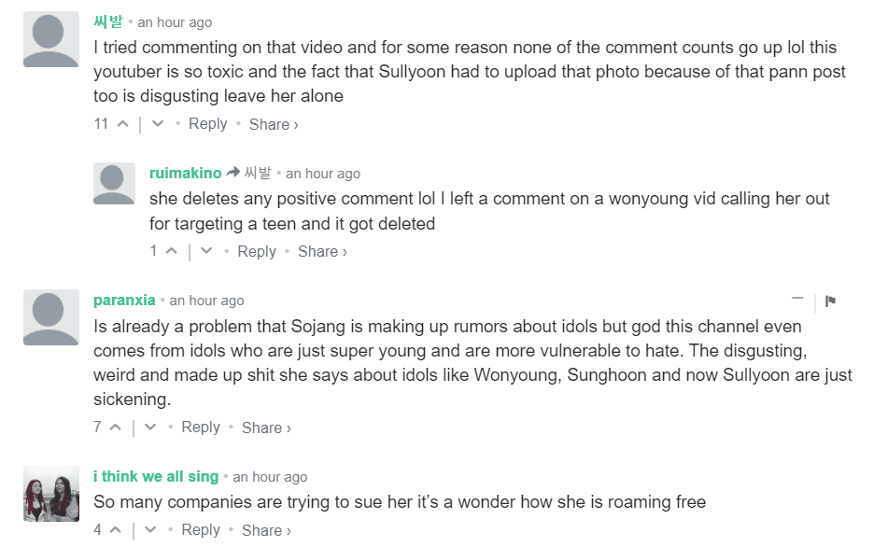Downvote the 씨발 comment
Image resolution: width=874 pixels, height=547 pixels.
pyautogui.click(x=158, y=124)
